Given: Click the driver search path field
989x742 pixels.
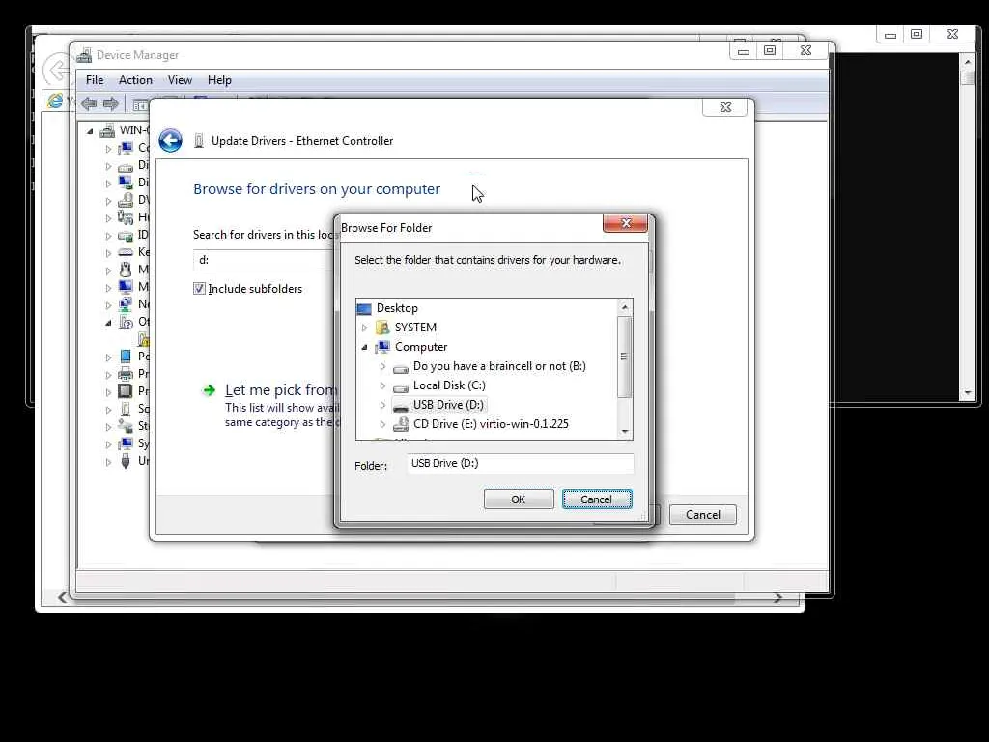Looking at the screenshot, I should click(x=264, y=260).
